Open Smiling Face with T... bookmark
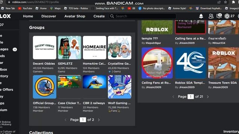 click(x=105, y=8)
